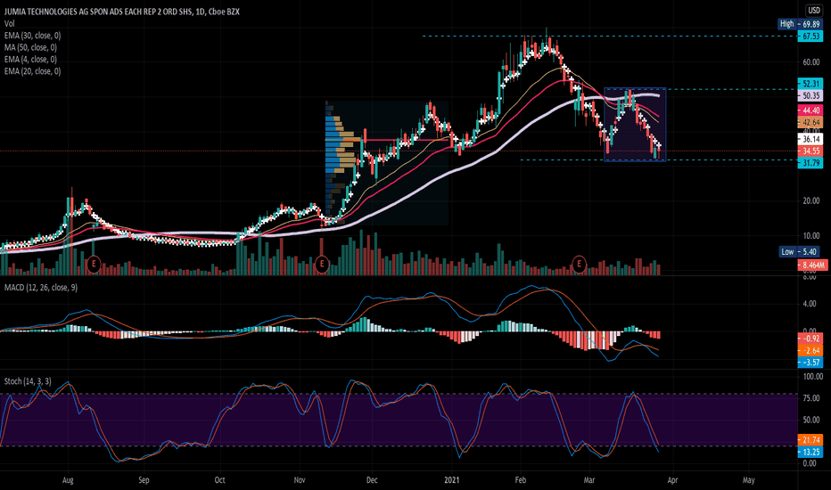
Task: Select the blue rectangle drawing in March
Action: (x=635, y=124)
